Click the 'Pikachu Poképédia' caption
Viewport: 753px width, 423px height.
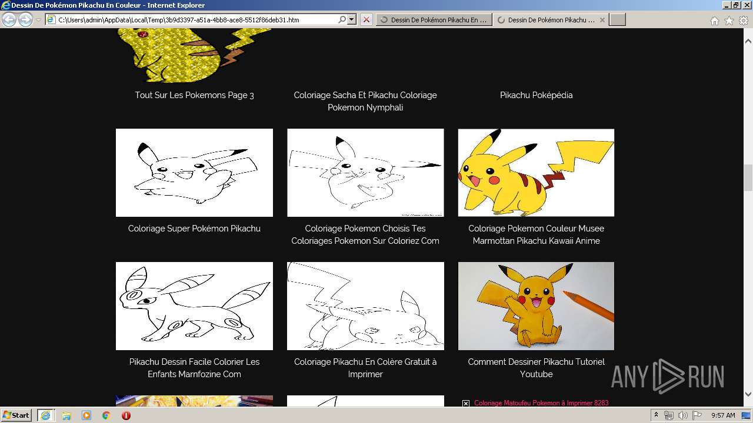click(x=536, y=95)
